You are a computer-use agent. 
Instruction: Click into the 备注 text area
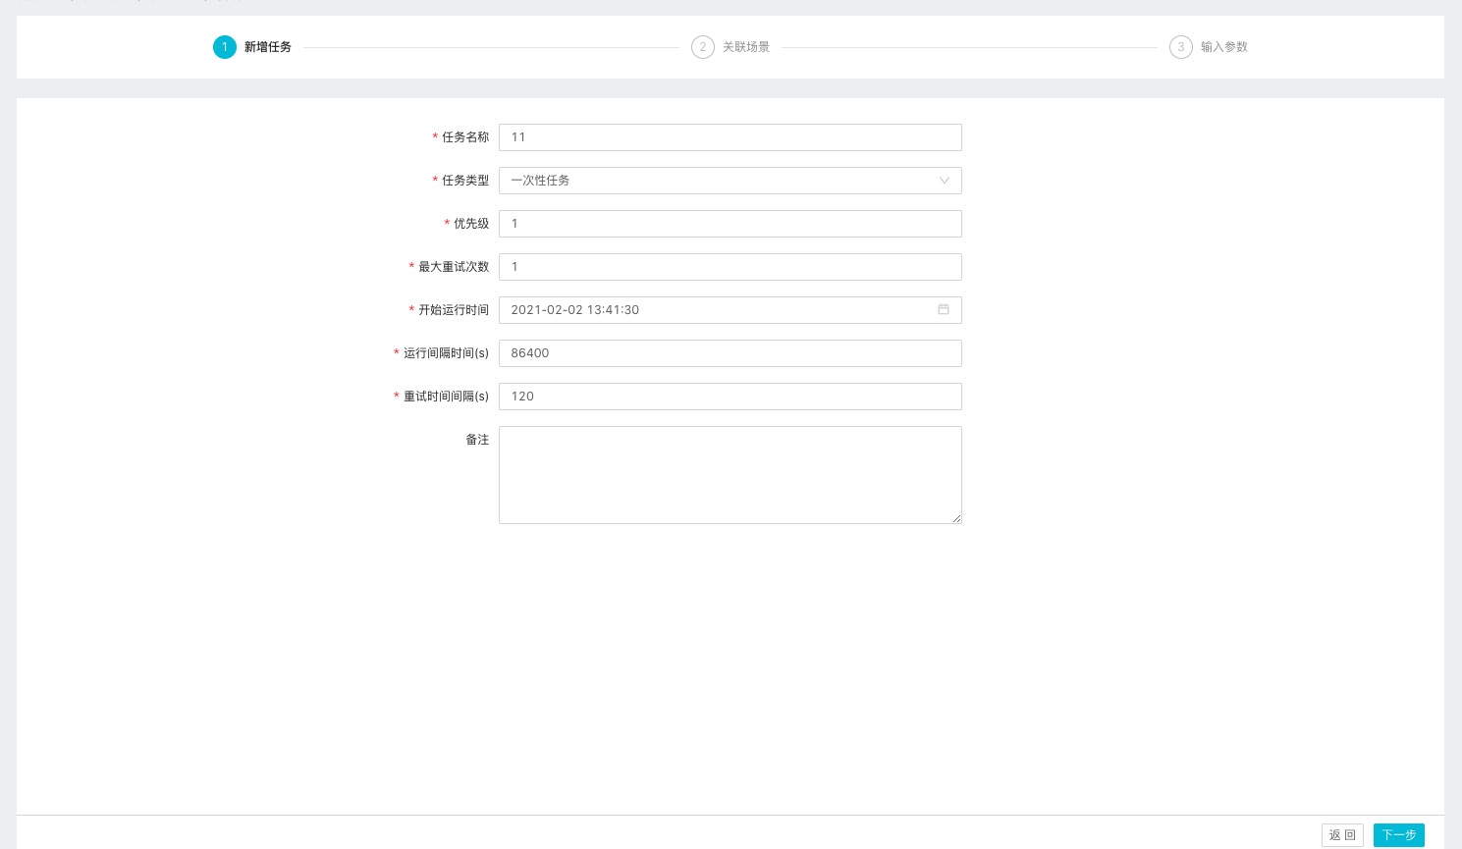[x=731, y=475]
